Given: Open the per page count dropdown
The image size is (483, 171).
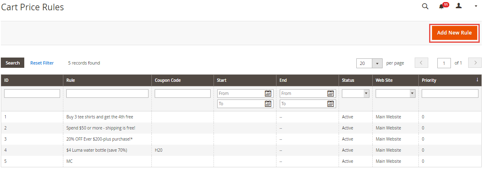Looking at the screenshot, I should [x=377, y=63].
